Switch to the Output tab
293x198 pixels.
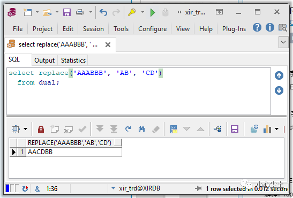pyautogui.click(x=44, y=60)
